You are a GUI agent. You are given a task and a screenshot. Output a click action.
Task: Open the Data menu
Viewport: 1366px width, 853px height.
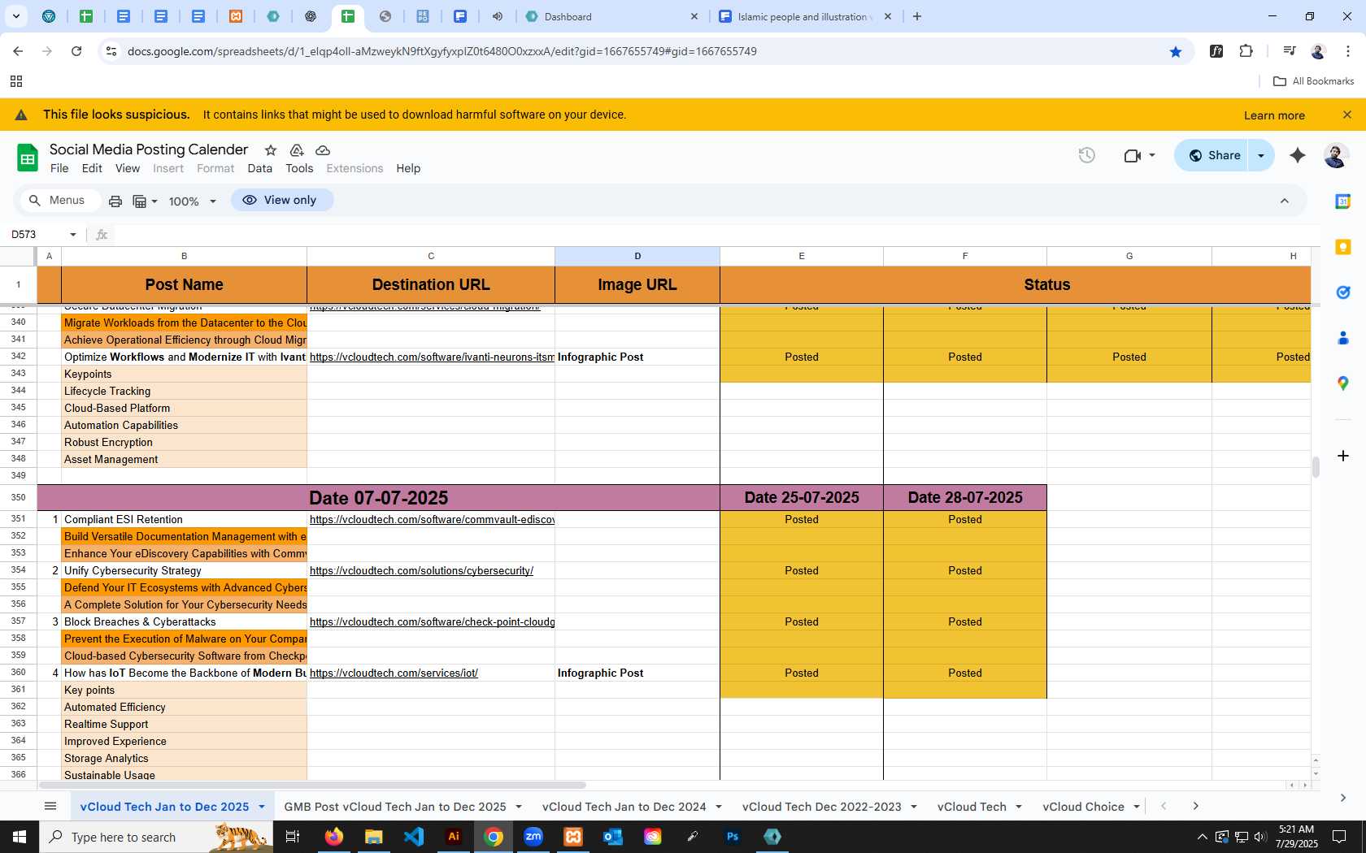pos(259,168)
